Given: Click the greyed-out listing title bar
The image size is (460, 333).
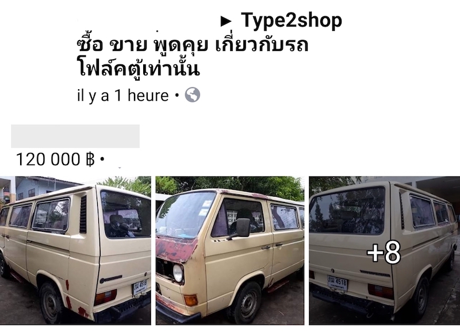Looking at the screenshot, I should tap(75, 136).
